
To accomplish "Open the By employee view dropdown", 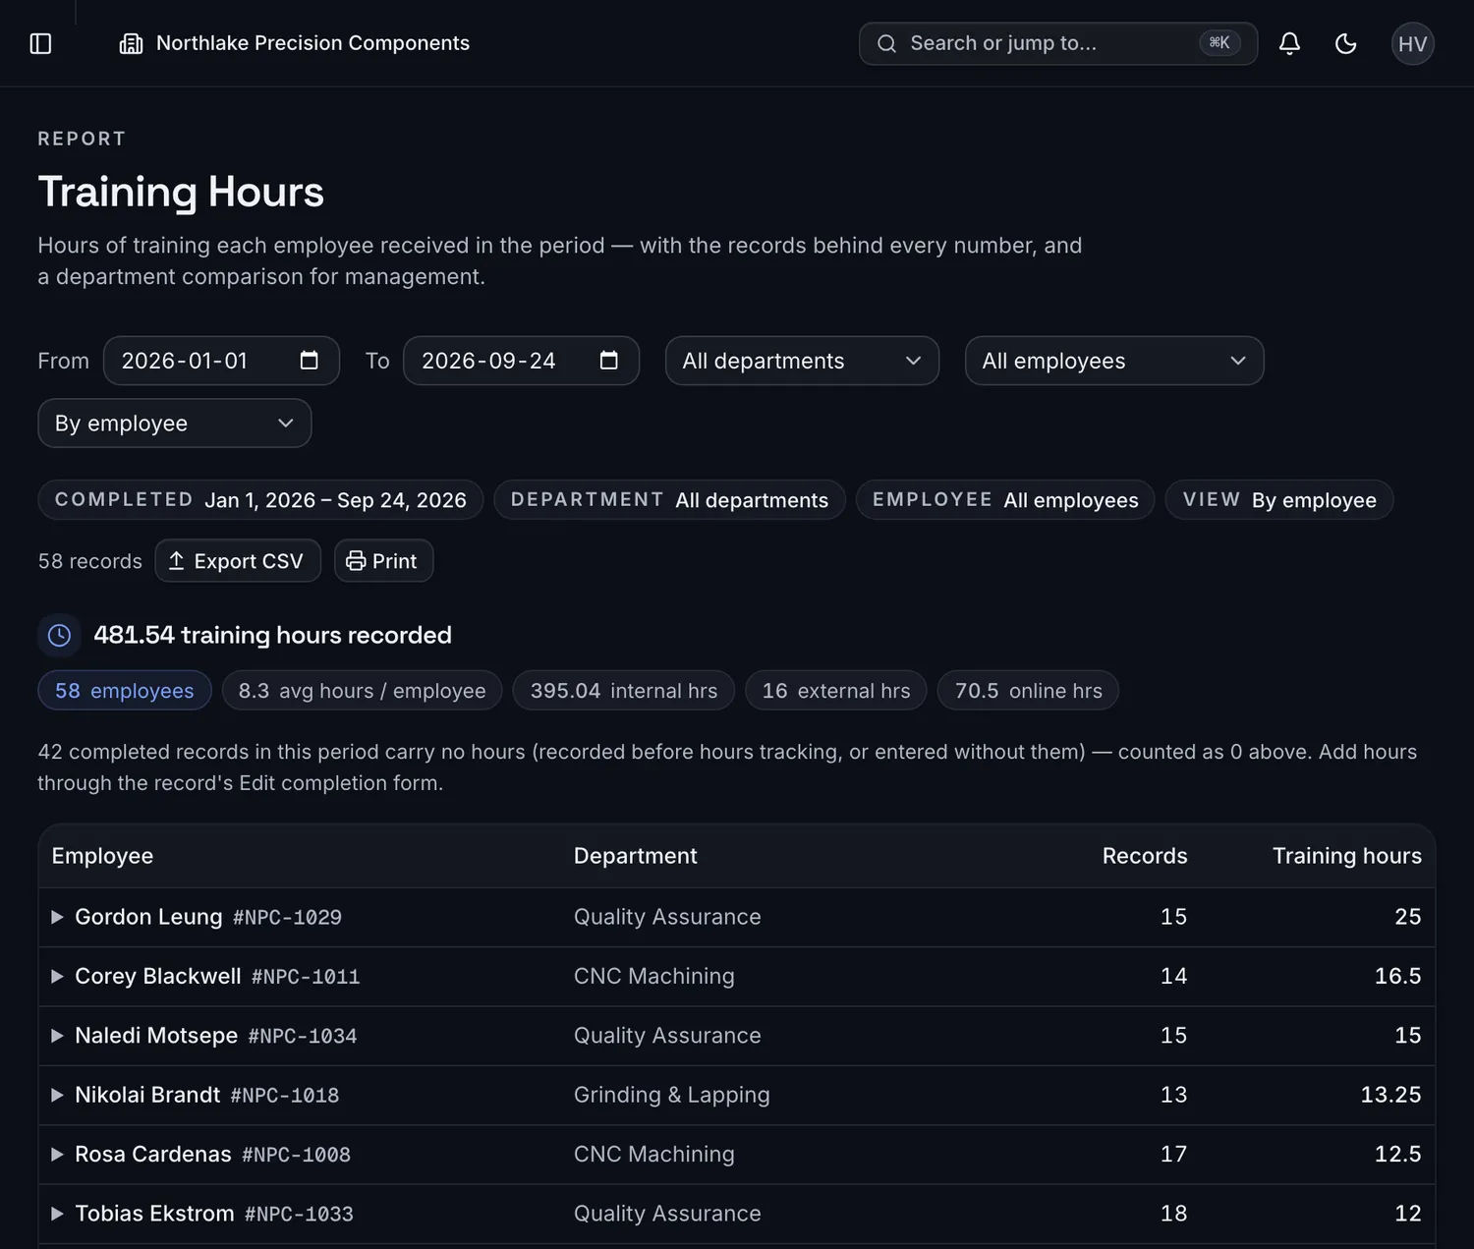I will pos(174,423).
